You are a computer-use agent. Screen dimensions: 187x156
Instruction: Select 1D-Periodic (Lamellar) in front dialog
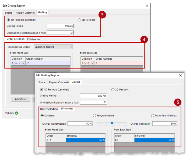[x=41, y=89]
